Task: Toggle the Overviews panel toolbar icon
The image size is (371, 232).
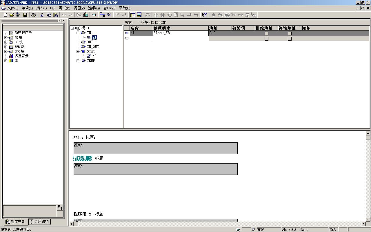Action: pyautogui.click(x=132, y=15)
